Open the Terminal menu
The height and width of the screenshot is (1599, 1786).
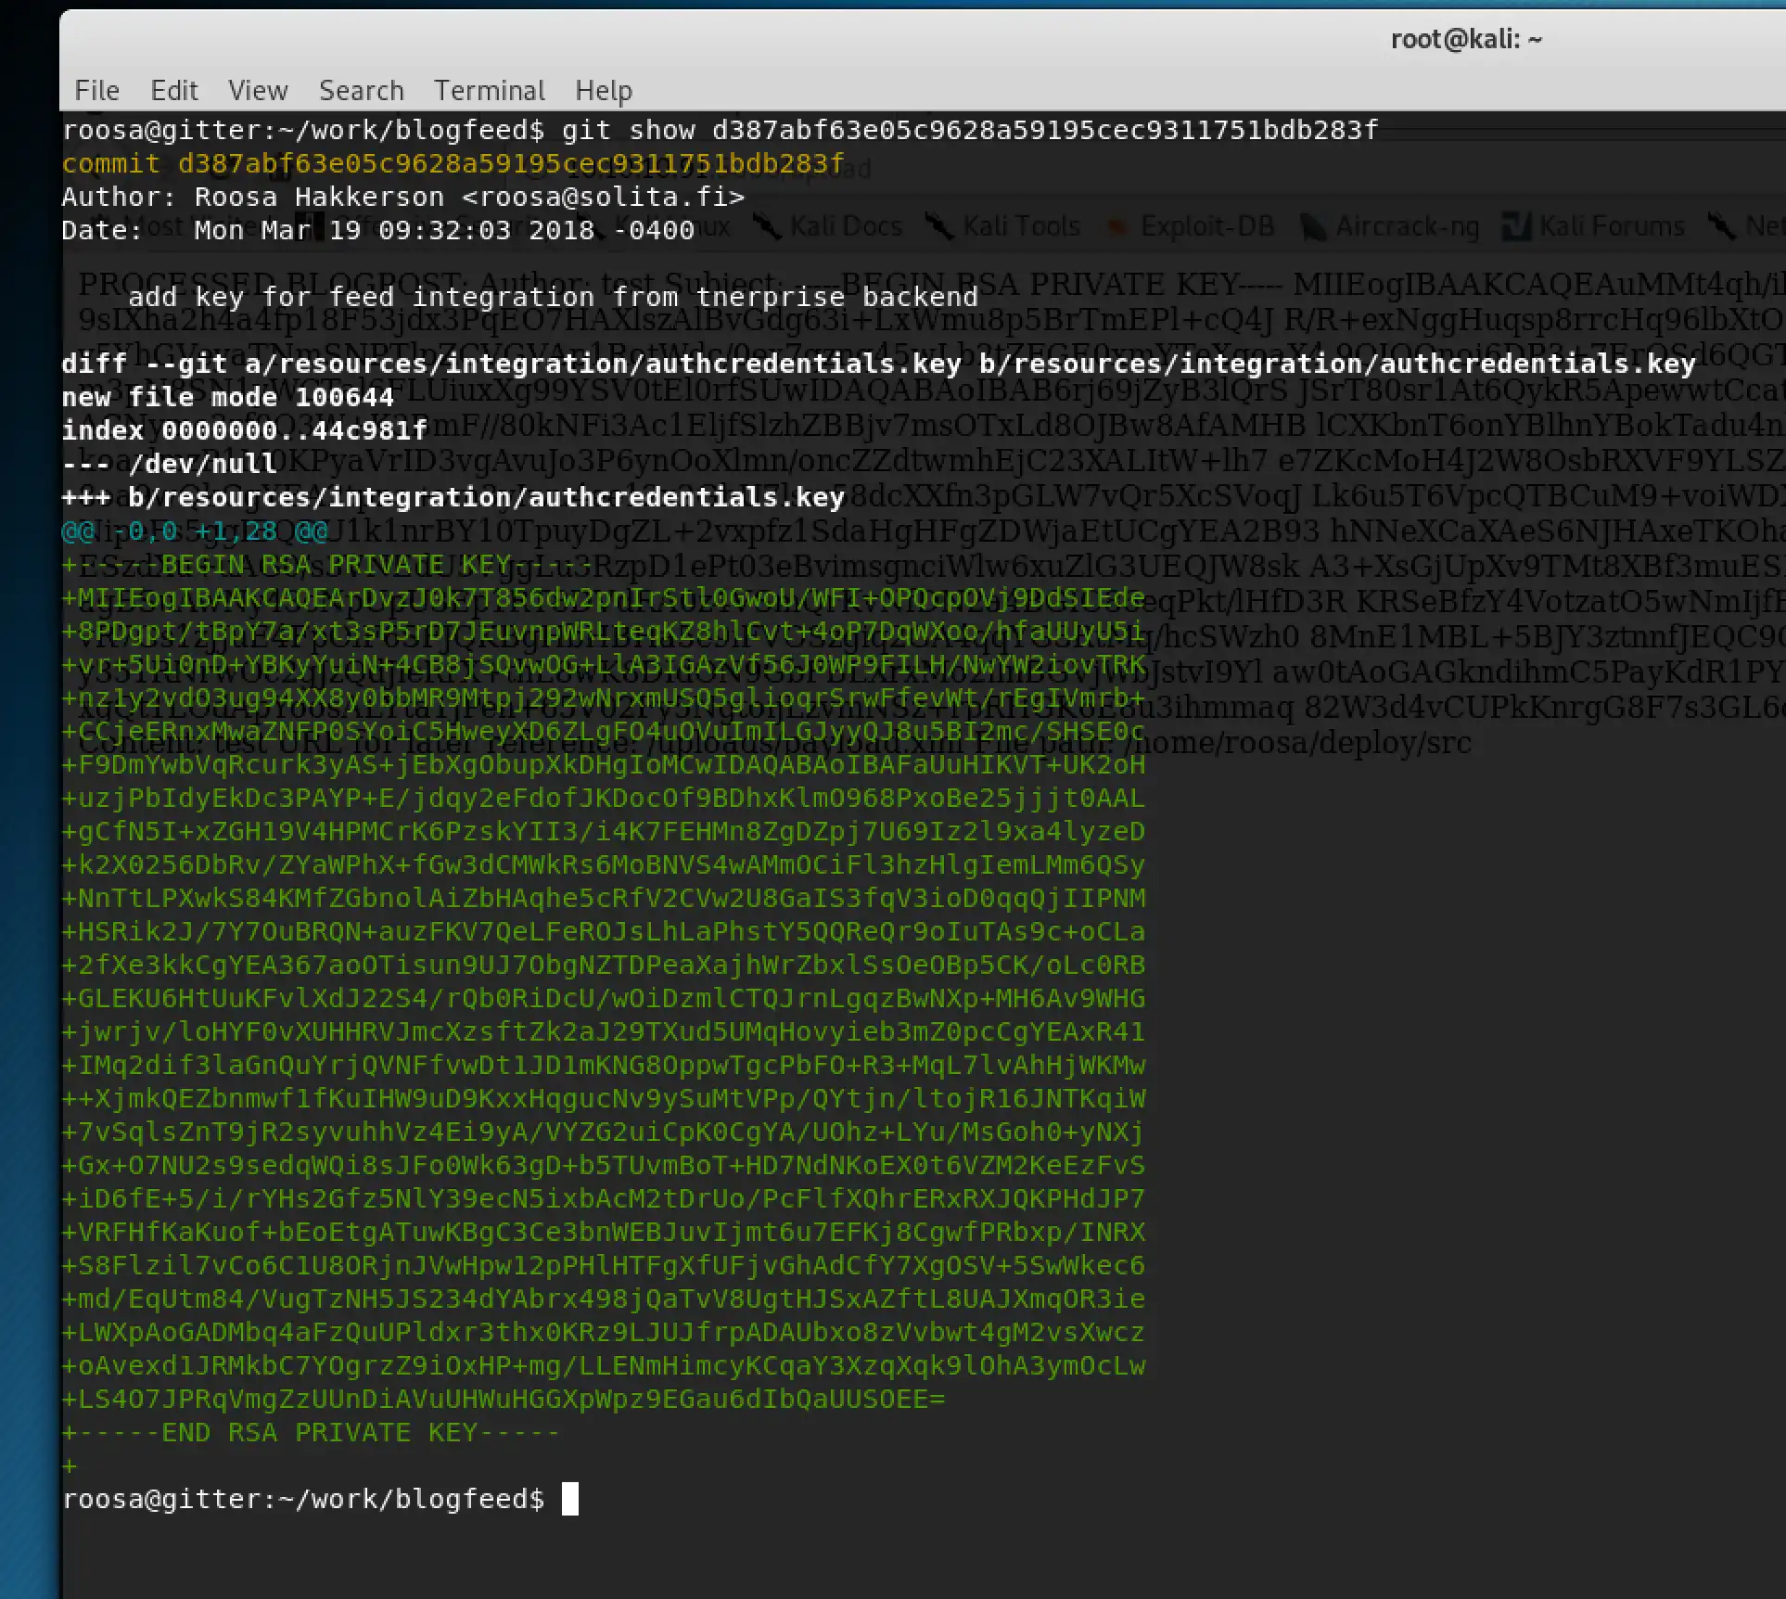(489, 90)
